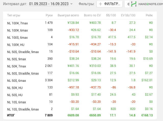Select the NL 10$, 6max row
Image resolution: width=163 pixels, height=121 pixels.
80,102
